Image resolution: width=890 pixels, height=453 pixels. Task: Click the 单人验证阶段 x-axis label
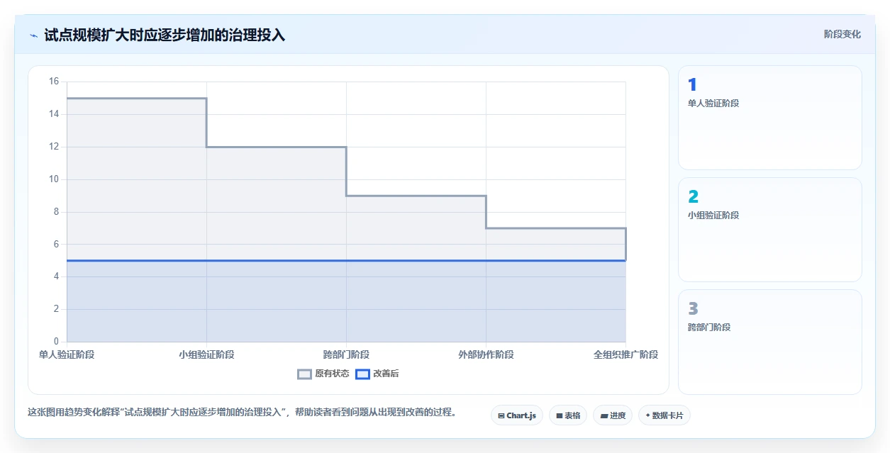click(67, 354)
